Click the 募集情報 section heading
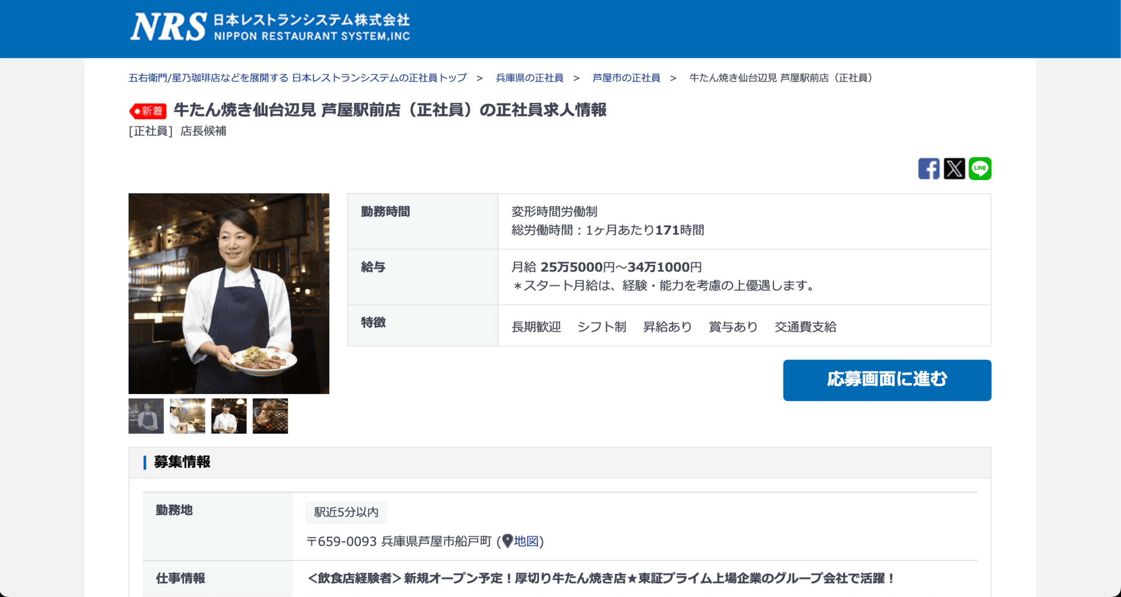1121x597 pixels. click(182, 462)
